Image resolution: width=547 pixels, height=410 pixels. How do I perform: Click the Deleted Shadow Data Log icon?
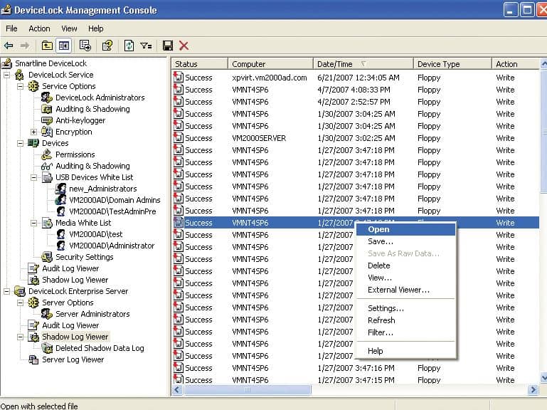coord(47,348)
